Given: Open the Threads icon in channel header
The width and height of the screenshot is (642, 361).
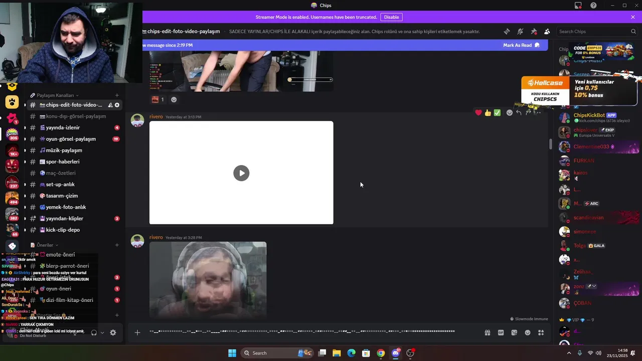Looking at the screenshot, I should (x=507, y=32).
